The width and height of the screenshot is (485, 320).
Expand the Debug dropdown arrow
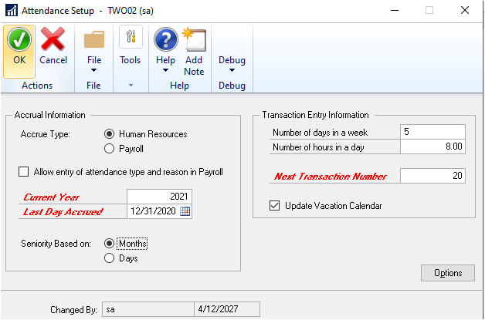[232, 70]
